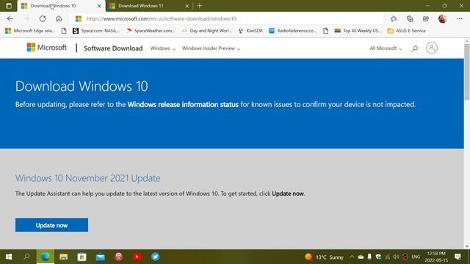
Task: Click Microsoft Edge taskbar icon
Action: (x=46, y=257)
